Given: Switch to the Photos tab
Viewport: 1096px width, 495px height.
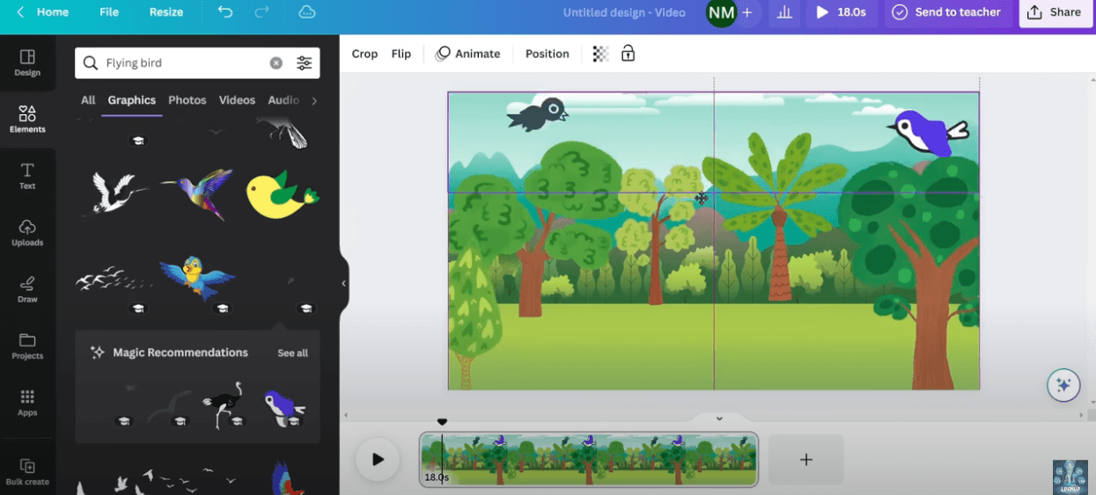Looking at the screenshot, I should 188,100.
